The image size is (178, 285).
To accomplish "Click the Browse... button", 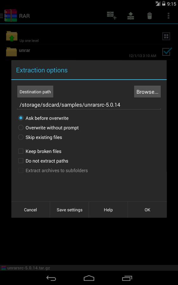I will [x=147, y=92].
